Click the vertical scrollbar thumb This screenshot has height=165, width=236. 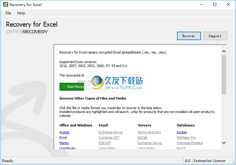point(224,75)
